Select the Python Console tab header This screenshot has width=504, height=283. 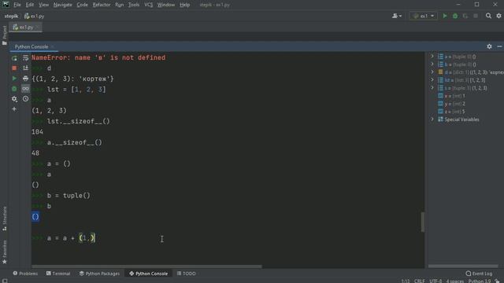point(31,47)
